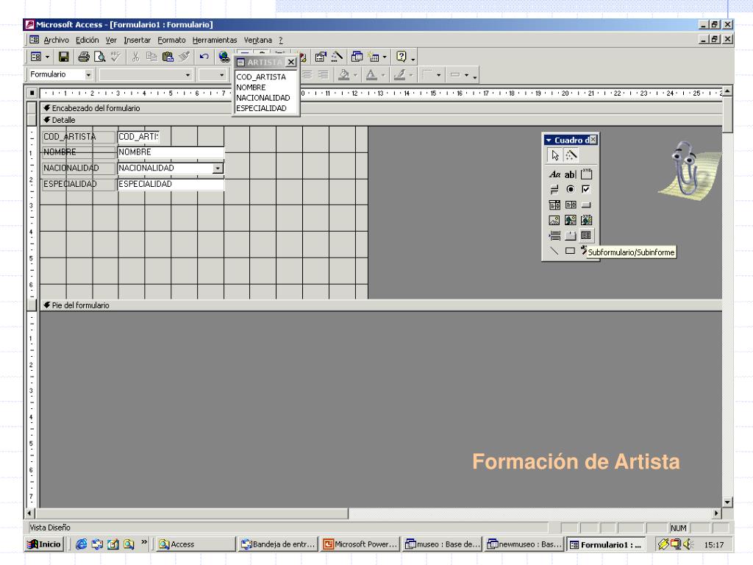Choose the Option Group tool in the toolbox

[x=586, y=174]
